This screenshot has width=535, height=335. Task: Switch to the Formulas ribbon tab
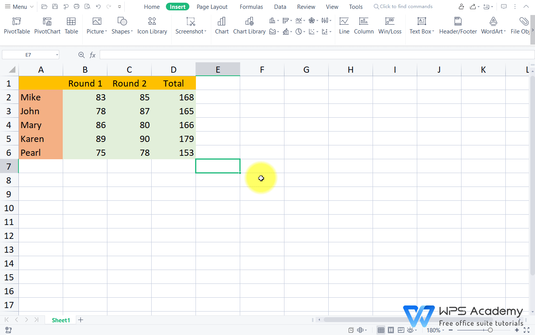[x=251, y=7]
